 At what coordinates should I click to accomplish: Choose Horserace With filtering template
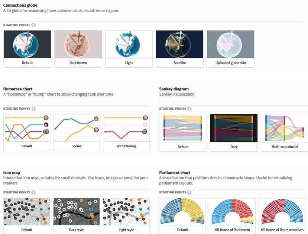coord(126,132)
